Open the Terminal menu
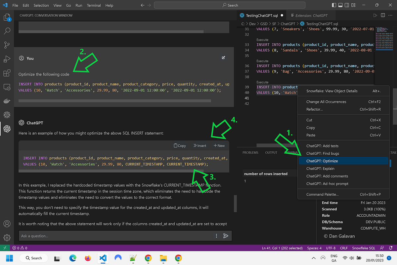397x265 pixels. (94, 5)
